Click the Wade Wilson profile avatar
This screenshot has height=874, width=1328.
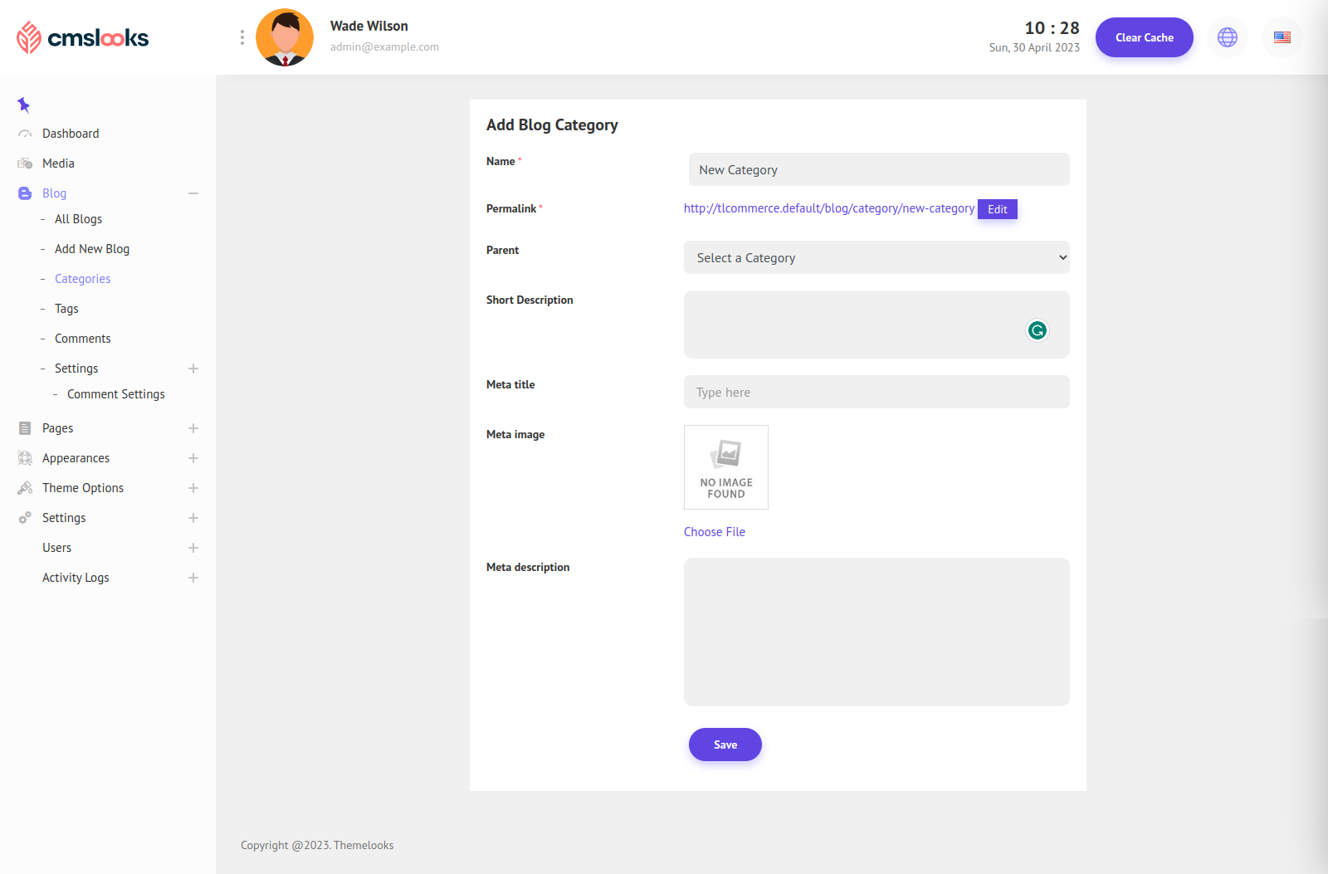pos(285,37)
